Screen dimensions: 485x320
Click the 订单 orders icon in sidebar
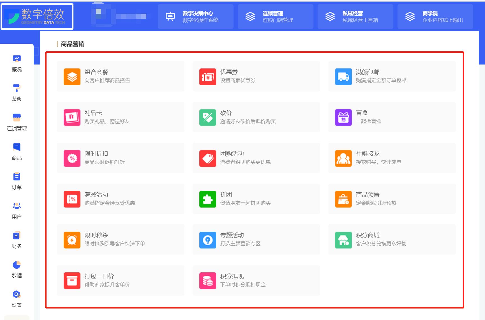pos(17,181)
